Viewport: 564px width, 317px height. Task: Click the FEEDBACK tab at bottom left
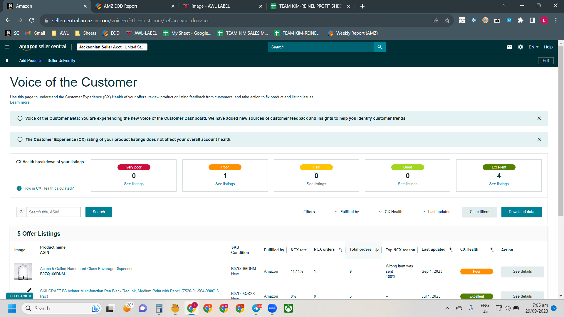point(20,296)
